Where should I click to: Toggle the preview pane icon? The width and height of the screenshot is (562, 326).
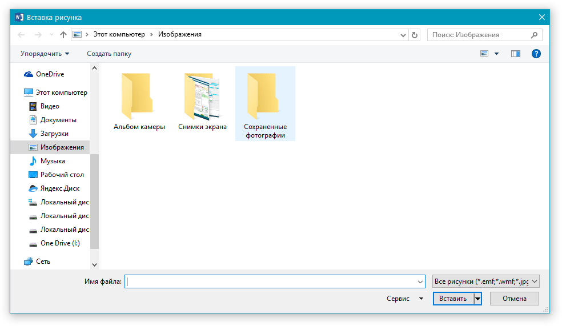(x=516, y=54)
